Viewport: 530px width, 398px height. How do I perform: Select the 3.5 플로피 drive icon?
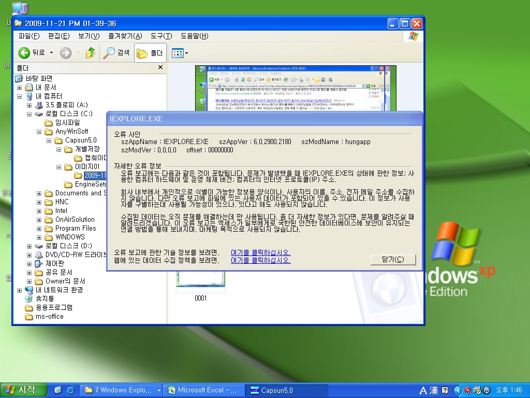pos(39,105)
